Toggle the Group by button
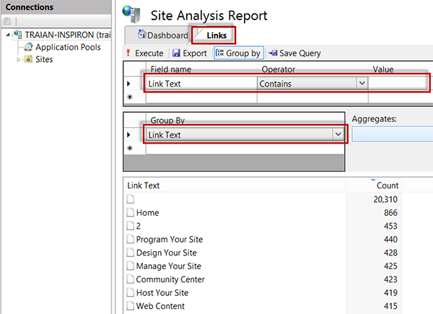This screenshot has height=314, width=433. coord(237,53)
